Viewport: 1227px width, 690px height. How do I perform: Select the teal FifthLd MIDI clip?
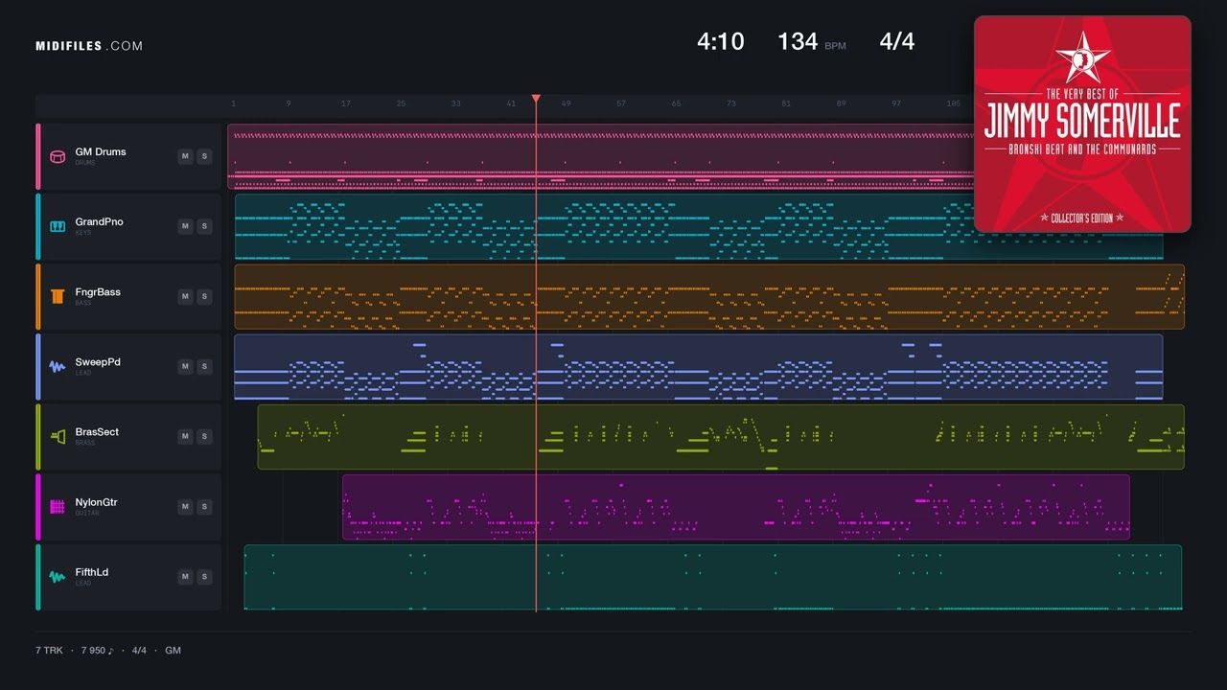point(713,576)
